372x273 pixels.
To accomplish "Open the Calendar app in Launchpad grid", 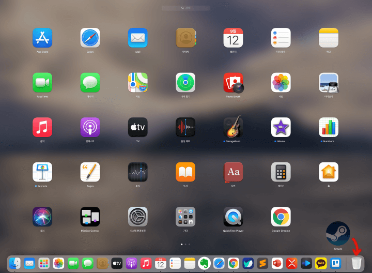I will 233,38.
